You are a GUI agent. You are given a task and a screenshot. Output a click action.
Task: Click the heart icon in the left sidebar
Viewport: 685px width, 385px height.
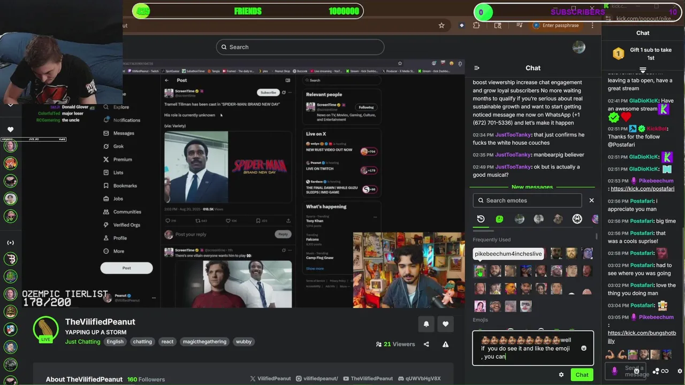10,129
